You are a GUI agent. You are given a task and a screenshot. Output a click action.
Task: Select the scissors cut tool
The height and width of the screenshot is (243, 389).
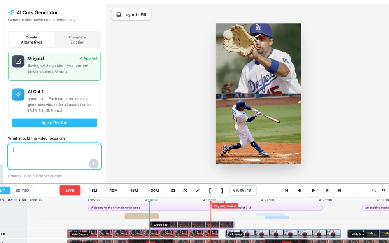(x=185, y=191)
